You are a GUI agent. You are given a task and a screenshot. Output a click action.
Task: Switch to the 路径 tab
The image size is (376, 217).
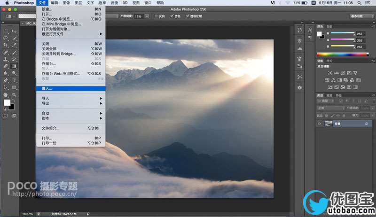pyautogui.click(x=338, y=95)
